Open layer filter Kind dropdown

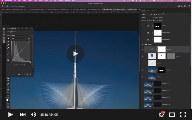point(146,14)
